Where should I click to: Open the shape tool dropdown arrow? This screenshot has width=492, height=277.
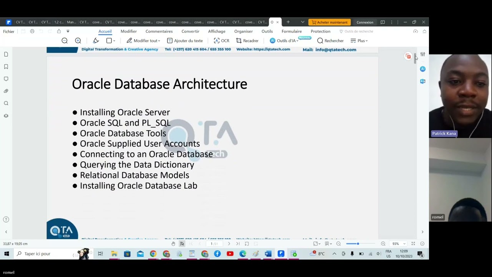click(114, 41)
